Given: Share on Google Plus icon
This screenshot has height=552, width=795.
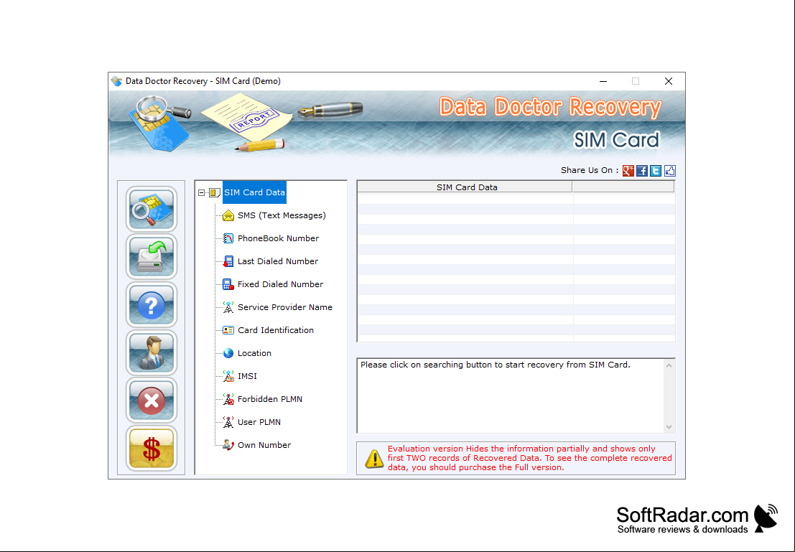Looking at the screenshot, I should pyautogui.click(x=628, y=171).
